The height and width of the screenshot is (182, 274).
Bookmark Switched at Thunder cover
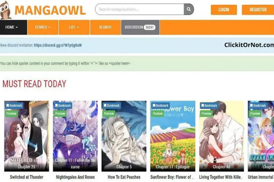click(14, 105)
